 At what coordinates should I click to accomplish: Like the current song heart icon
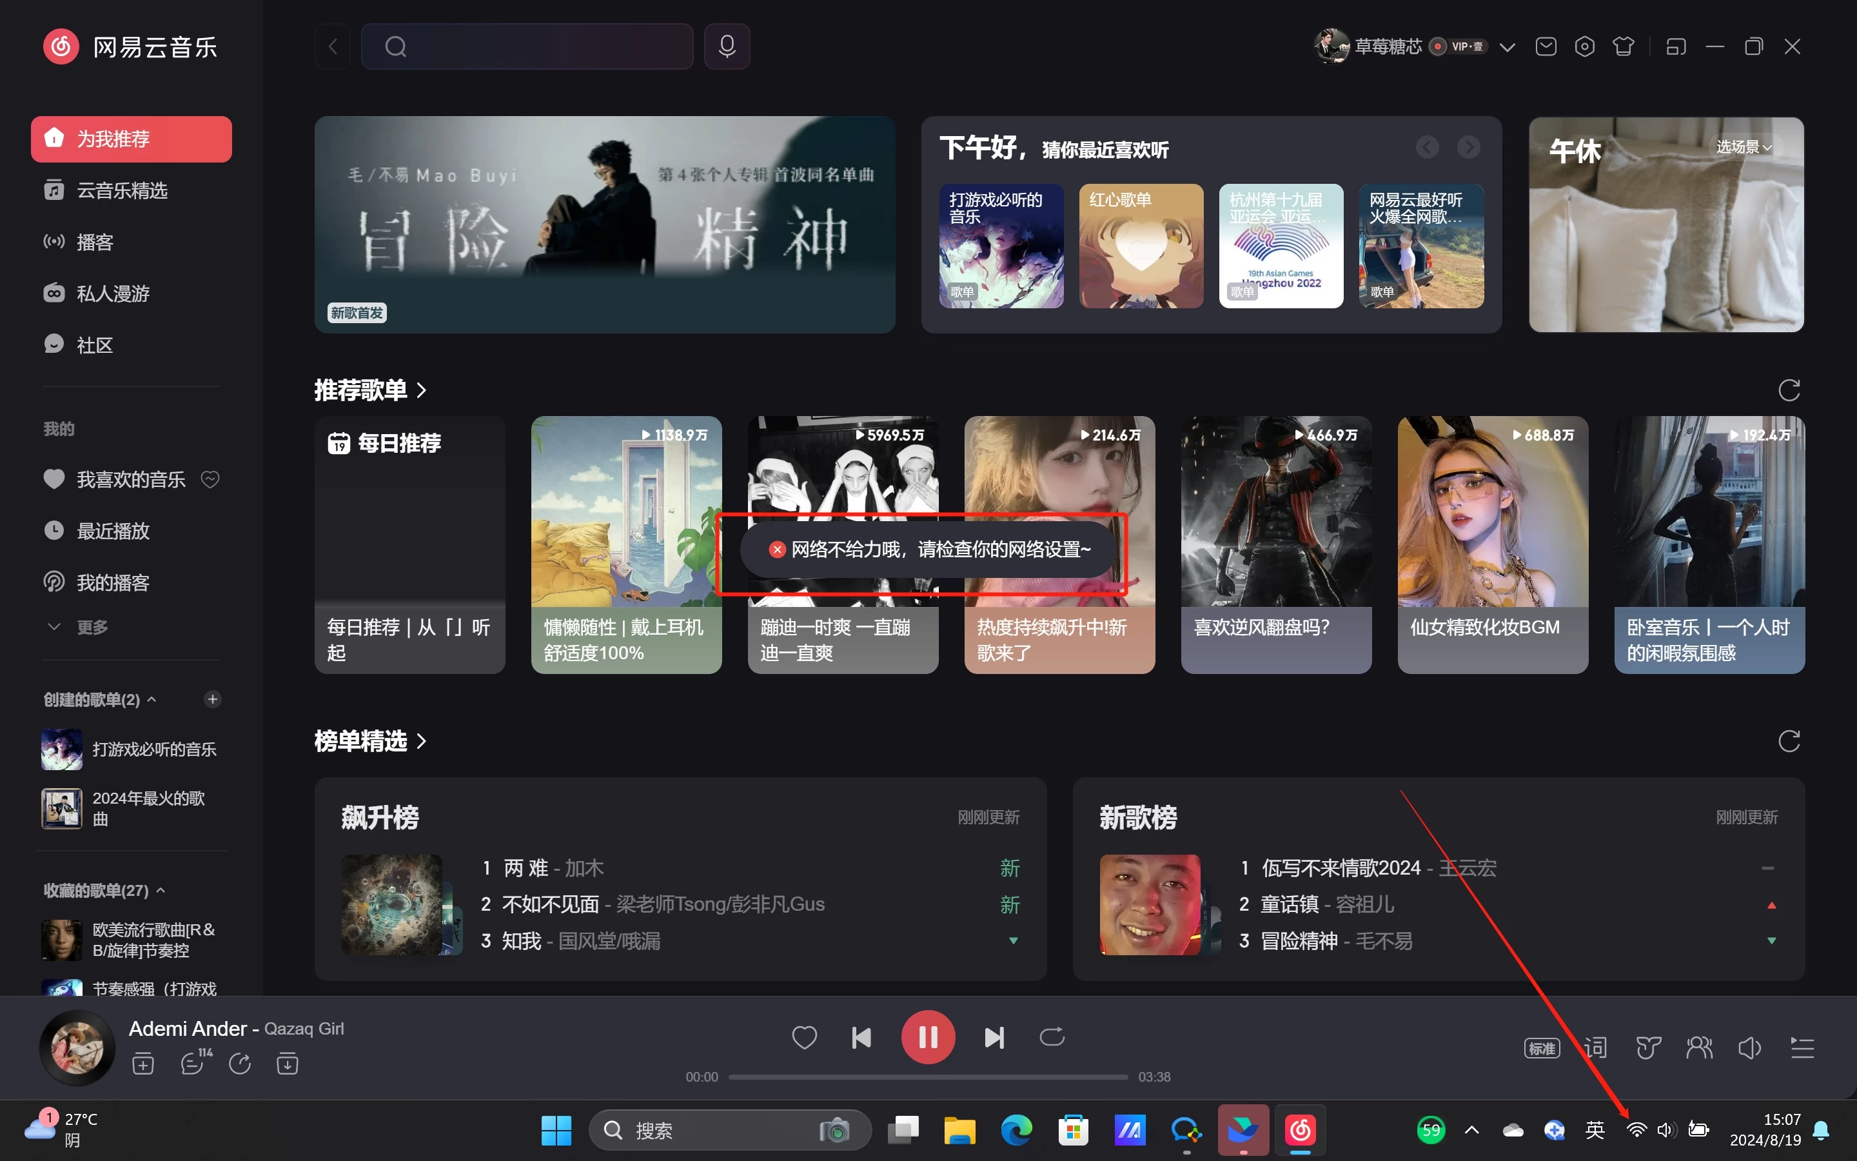pos(804,1037)
